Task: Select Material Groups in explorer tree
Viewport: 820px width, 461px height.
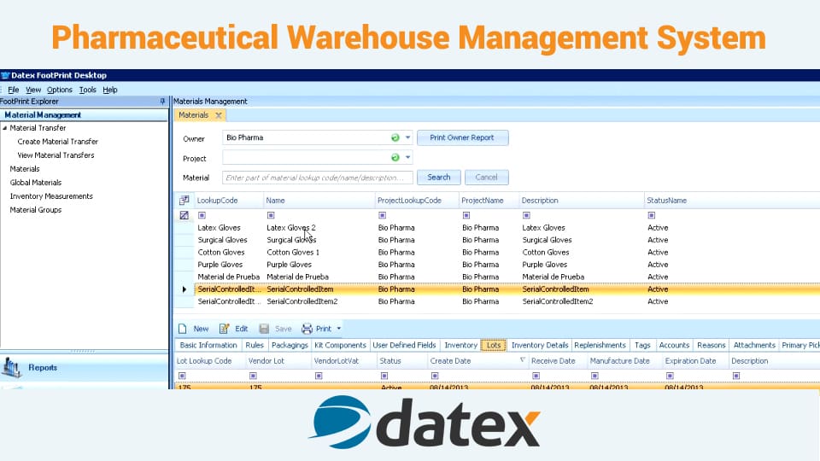Action: (x=36, y=210)
